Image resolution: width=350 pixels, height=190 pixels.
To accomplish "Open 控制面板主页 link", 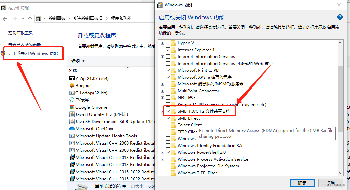I will 20,32.
